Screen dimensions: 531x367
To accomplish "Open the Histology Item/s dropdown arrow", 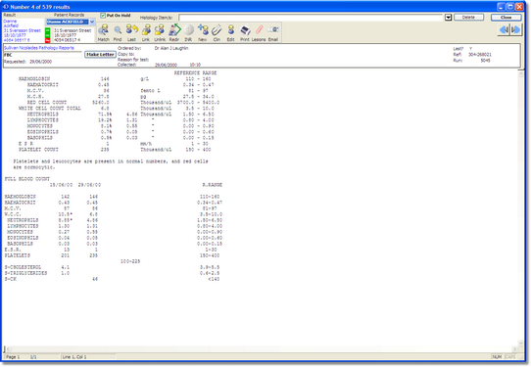I will (x=448, y=18).
